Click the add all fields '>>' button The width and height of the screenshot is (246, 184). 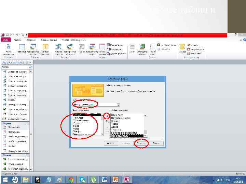point(107,121)
